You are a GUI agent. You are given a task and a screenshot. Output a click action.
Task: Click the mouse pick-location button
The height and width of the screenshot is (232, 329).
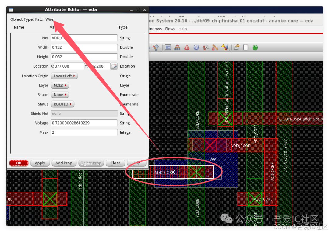pos(114,66)
